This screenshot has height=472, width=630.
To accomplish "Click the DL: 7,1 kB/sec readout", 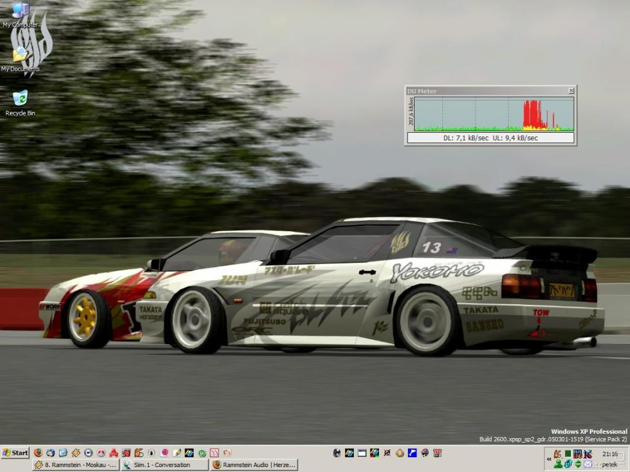I will [x=466, y=138].
